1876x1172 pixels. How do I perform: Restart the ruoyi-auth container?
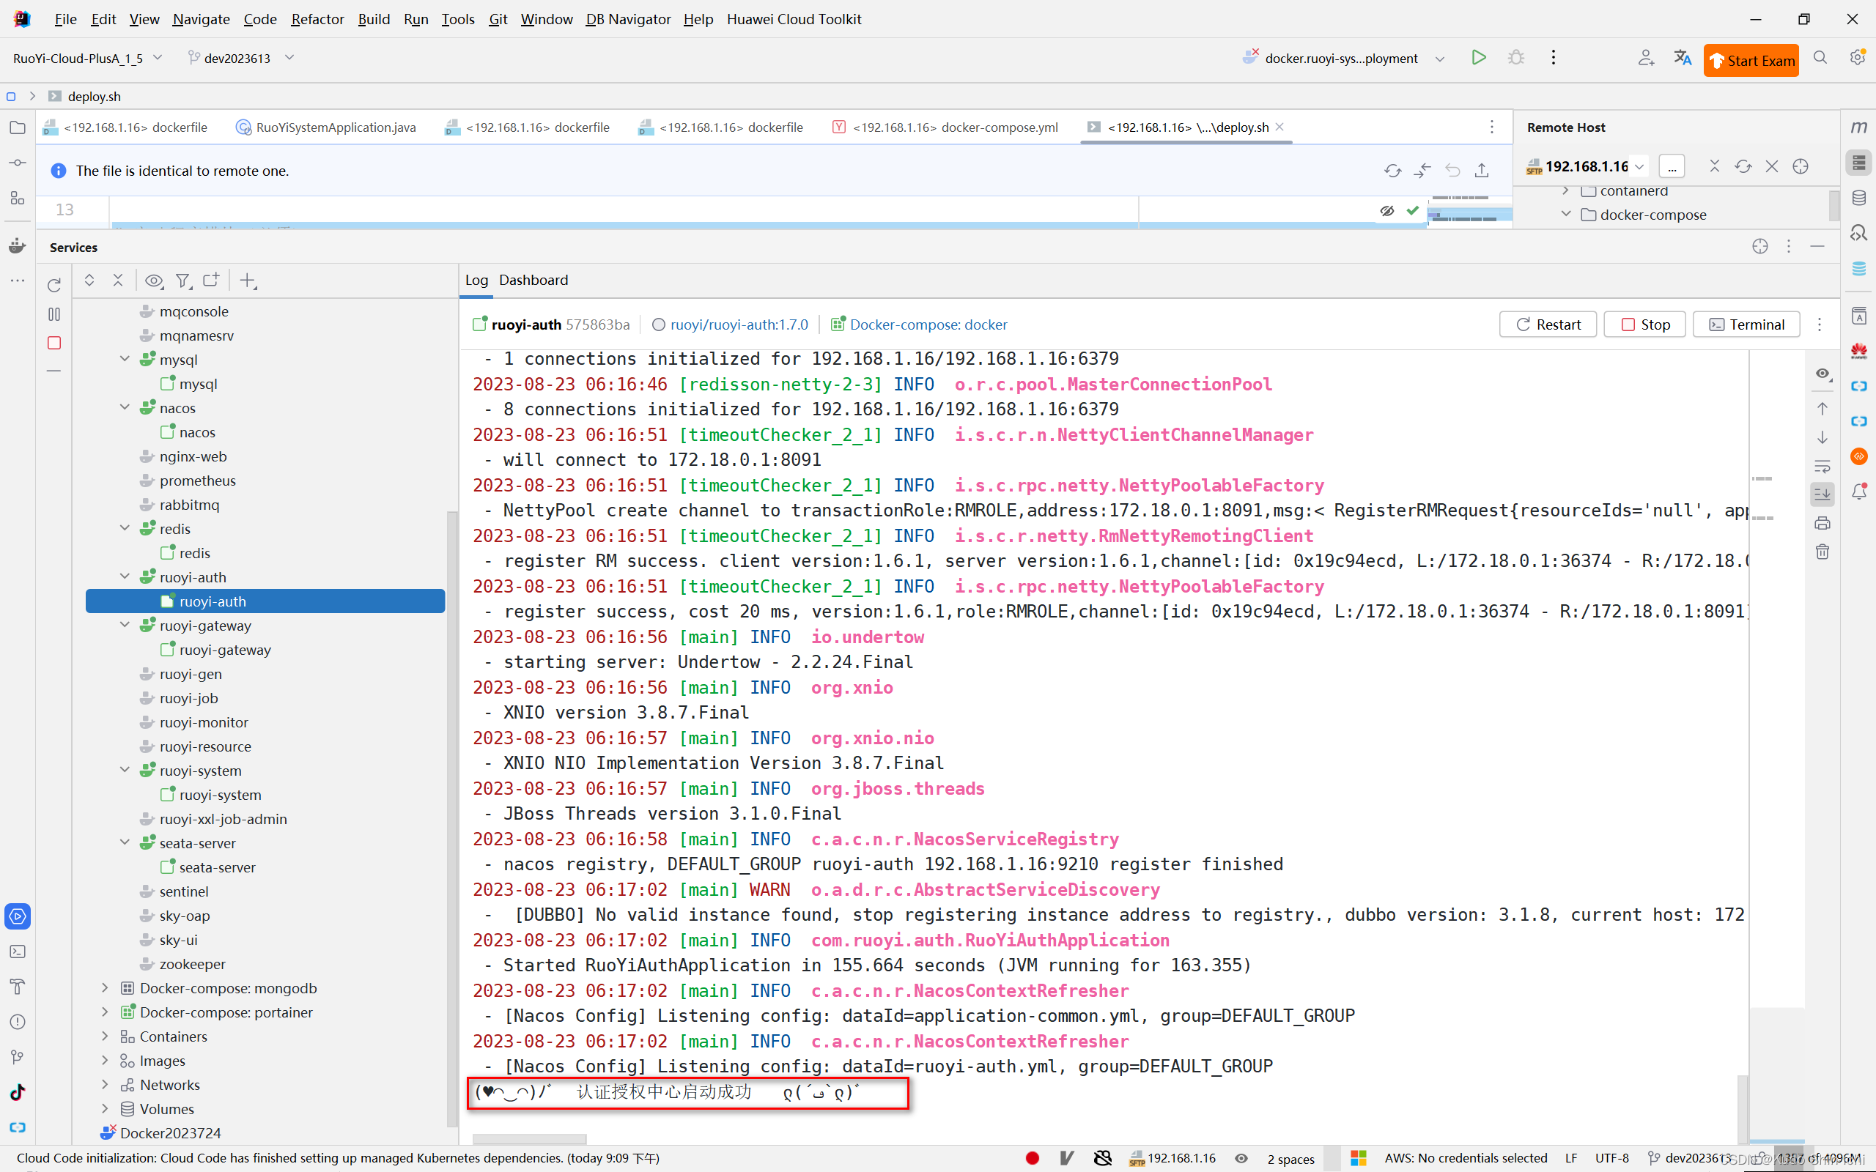click(1547, 324)
